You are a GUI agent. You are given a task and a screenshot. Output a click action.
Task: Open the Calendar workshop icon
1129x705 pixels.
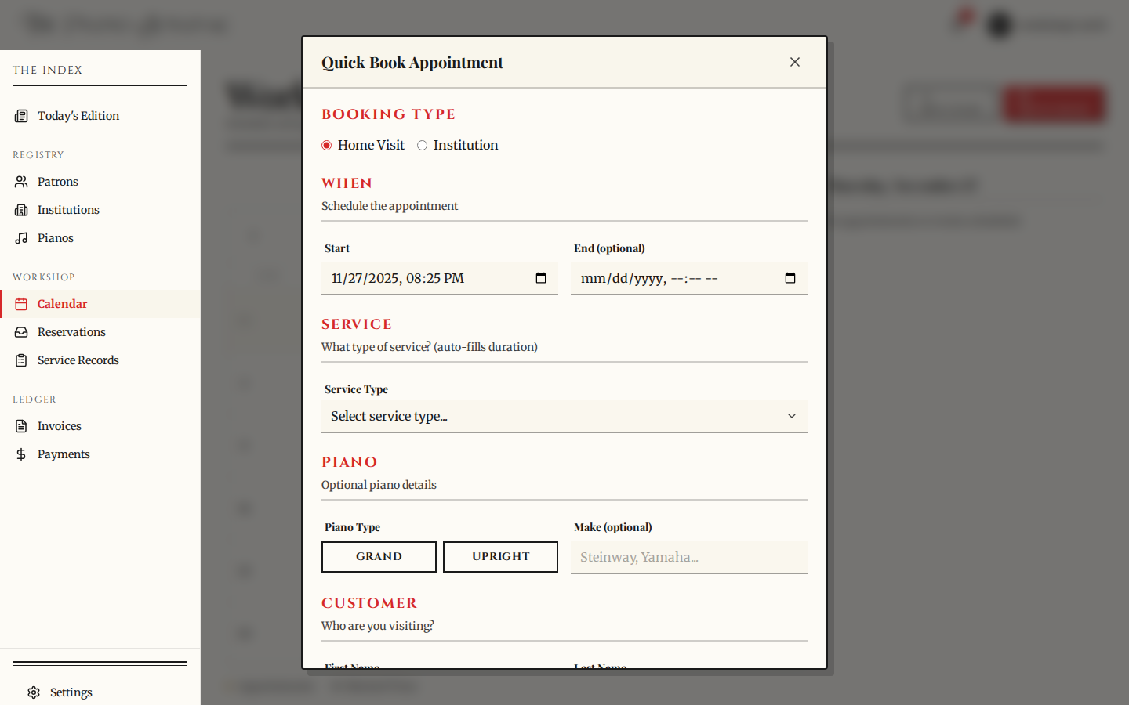[21, 303]
